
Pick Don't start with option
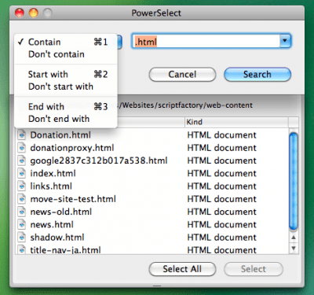pyautogui.click(x=66, y=87)
